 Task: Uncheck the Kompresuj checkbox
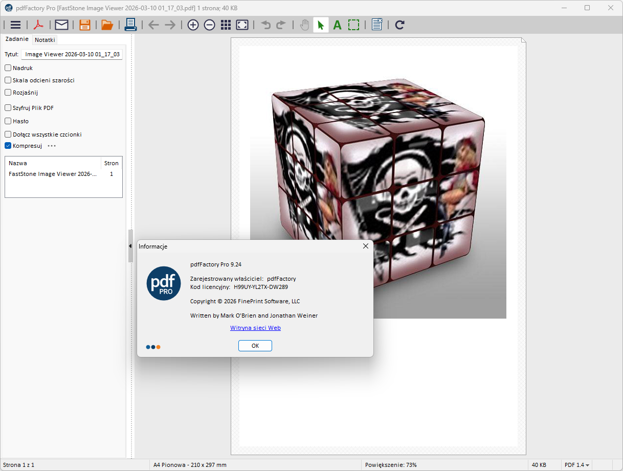8,146
